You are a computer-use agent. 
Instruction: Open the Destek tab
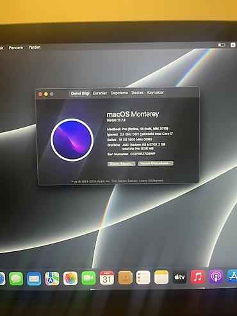click(x=138, y=92)
